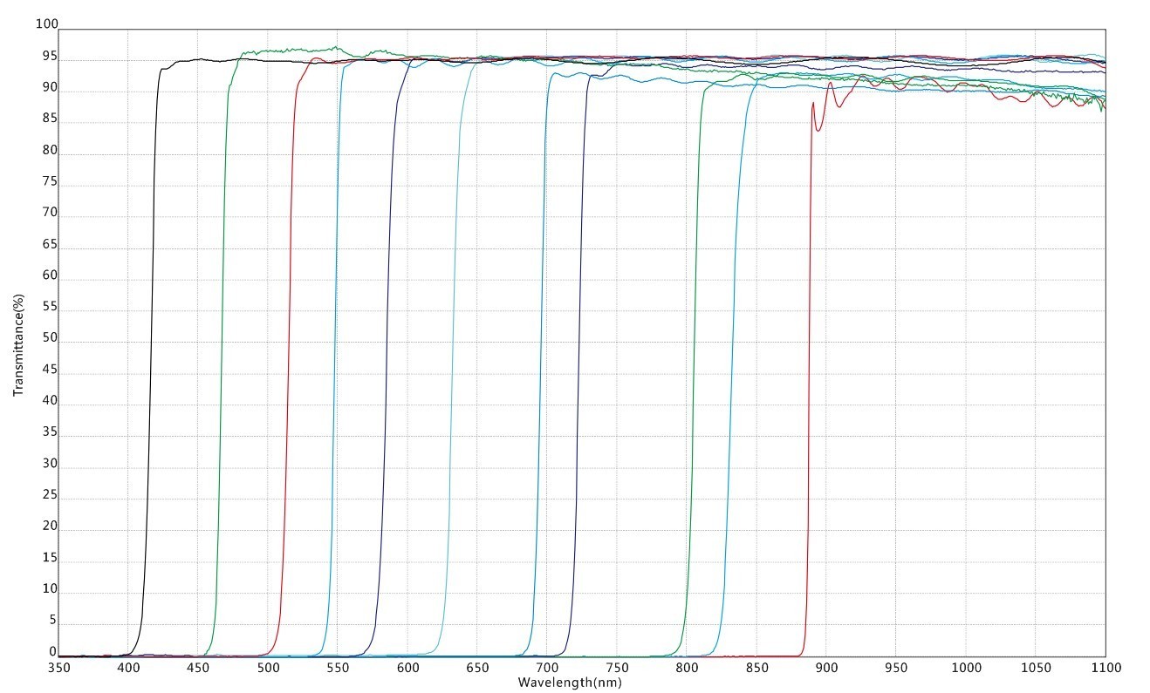Image resolution: width=1150 pixels, height=693 pixels.
Task: Click the 1100 wavelength tick label
Action: point(1105,668)
